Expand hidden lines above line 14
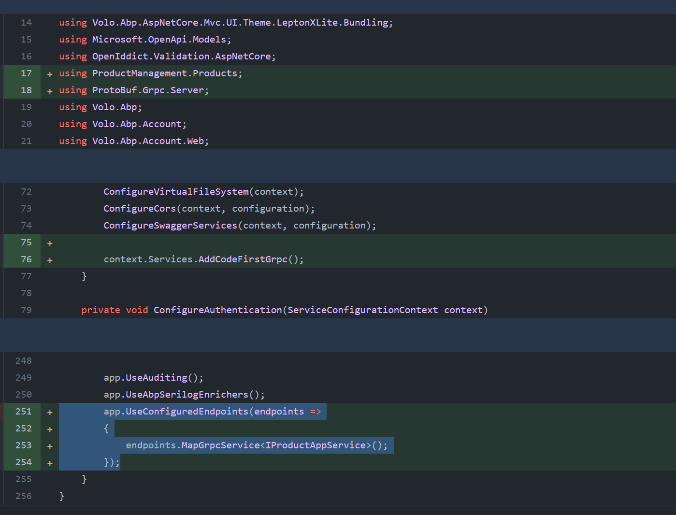Screen dimensions: 676x515 [338, 7]
